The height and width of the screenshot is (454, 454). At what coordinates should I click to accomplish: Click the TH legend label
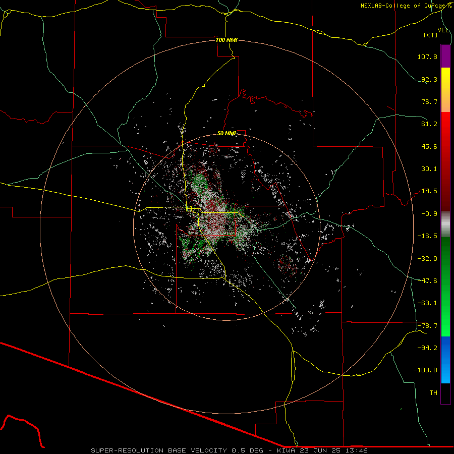pos(433,393)
